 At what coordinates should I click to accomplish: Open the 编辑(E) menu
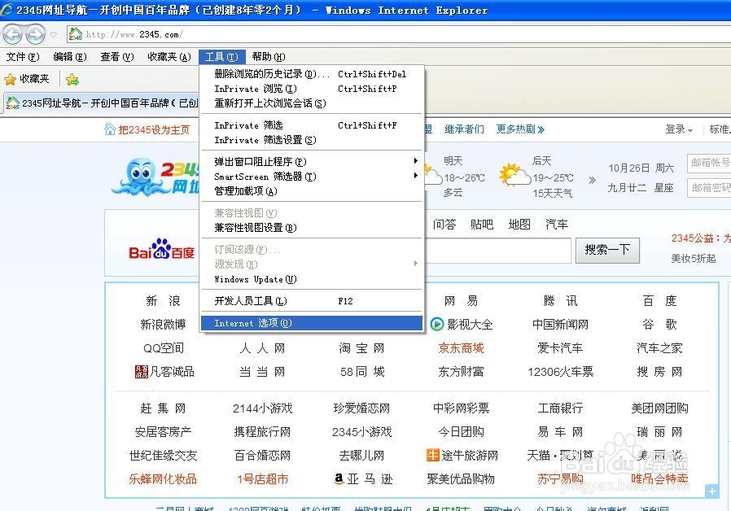[70, 57]
